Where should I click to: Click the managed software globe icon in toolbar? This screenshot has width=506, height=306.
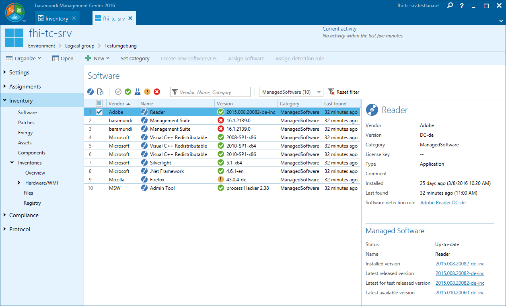[90, 92]
